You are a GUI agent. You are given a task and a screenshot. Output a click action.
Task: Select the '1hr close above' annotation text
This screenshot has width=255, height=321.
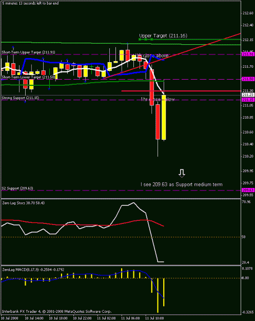point(151,55)
